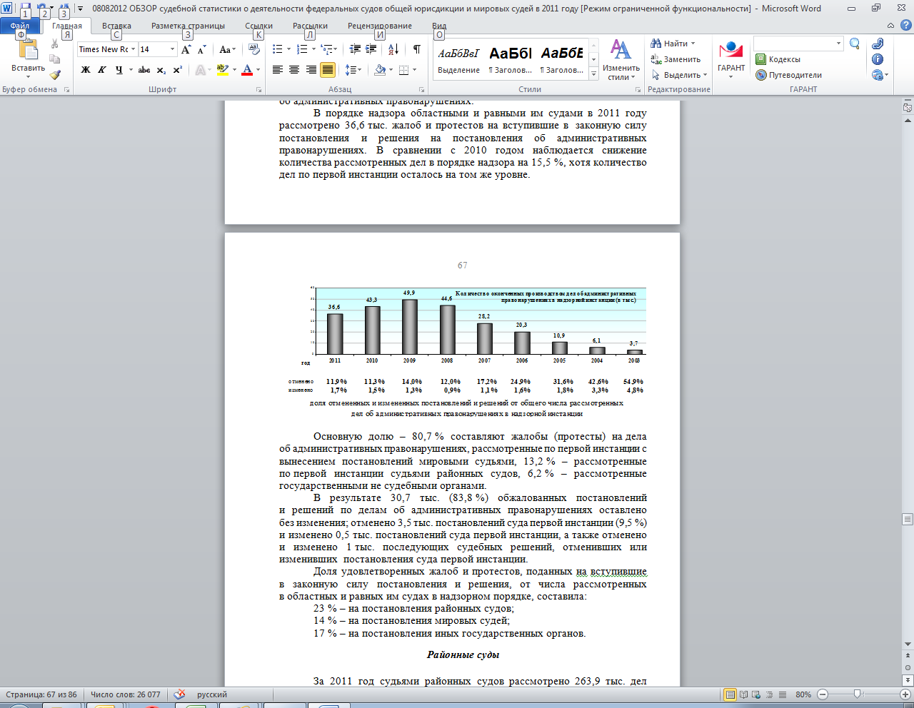The height and width of the screenshot is (708, 914).
Task: Select the Format Painter brush
Action: 55,75
